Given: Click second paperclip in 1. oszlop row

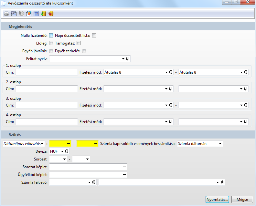Looking at the screenshot, I should tap(246, 72).
